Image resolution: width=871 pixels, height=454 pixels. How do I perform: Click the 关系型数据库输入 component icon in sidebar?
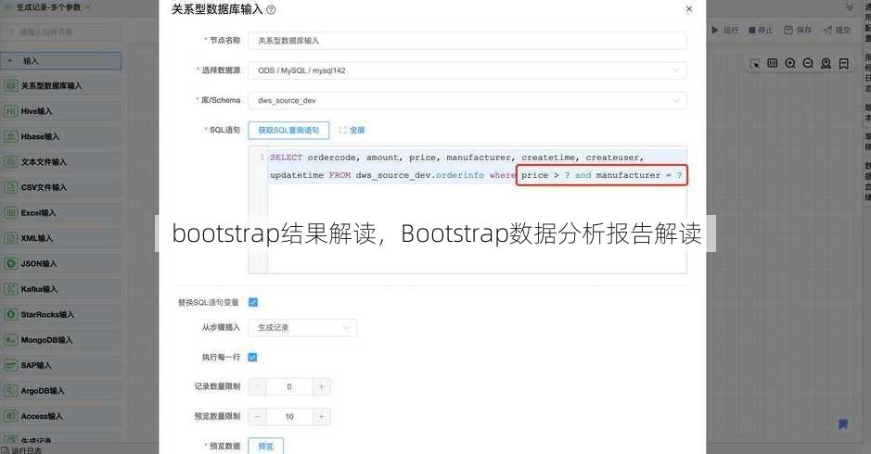tap(10, 85)
